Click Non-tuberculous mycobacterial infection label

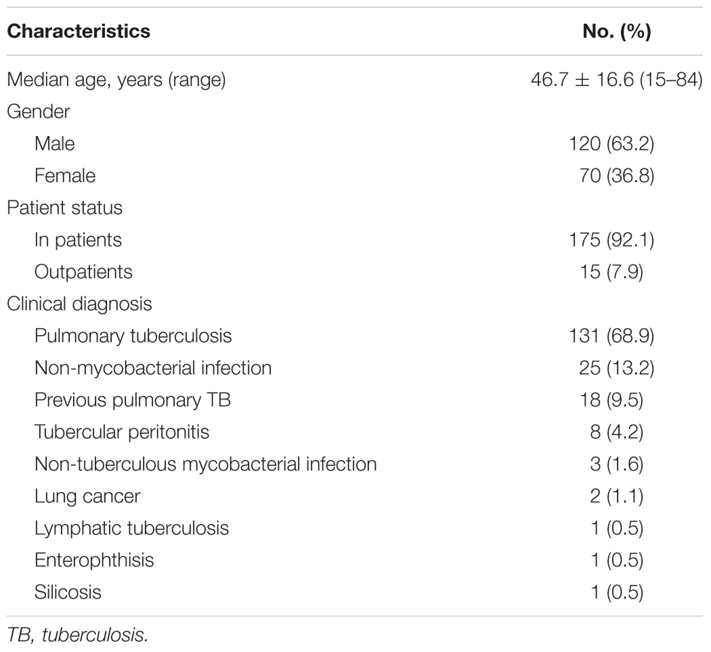pos(206,464)
